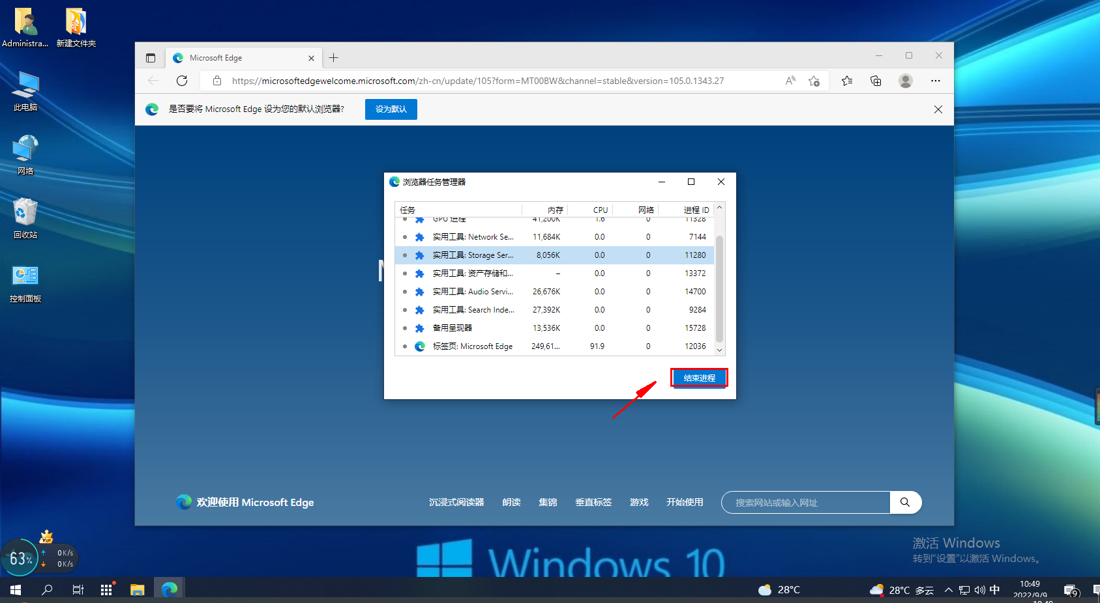Show hidden tray icons chevron
This screenshot has height=603, width=1100.
[949, 590]
